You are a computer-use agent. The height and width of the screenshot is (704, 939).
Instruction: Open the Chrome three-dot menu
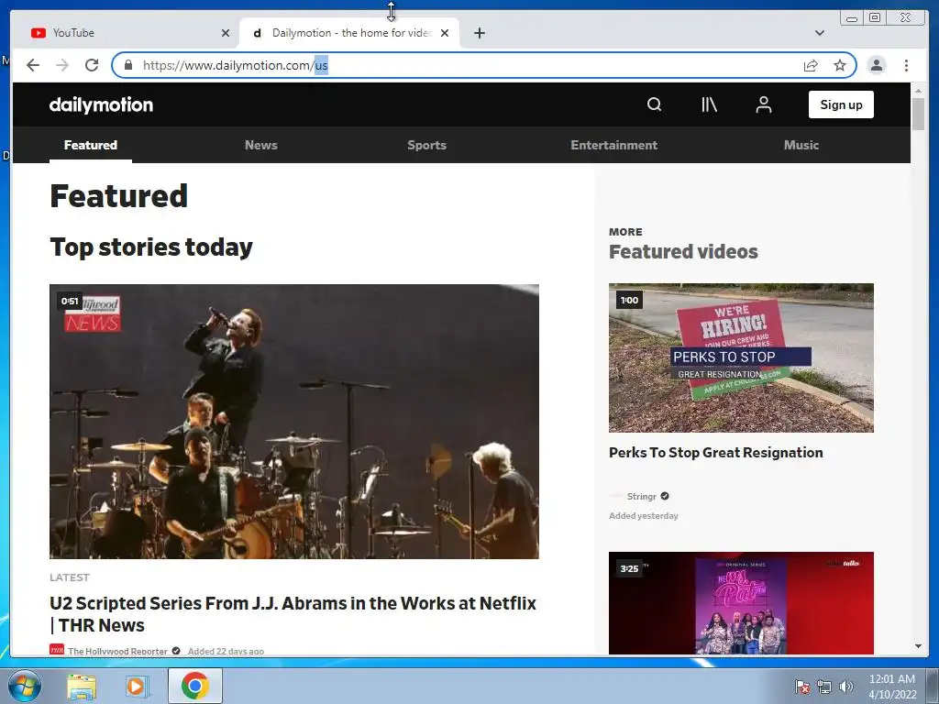tap(906, 65)
